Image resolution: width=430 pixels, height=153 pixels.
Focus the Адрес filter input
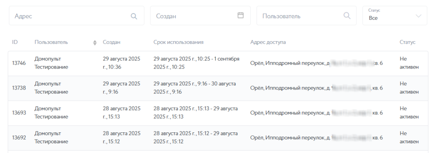pos(76,16)
